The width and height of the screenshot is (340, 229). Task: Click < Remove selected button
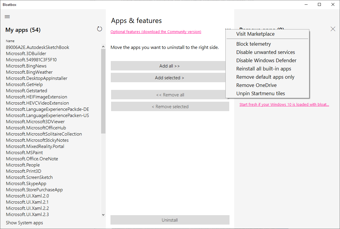click(x=170, y=106)
